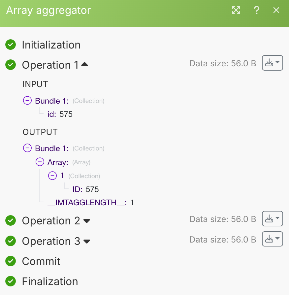Screen dimensions: 289x295
Task: Collapse Operation 1 details
Action: (x=84, y=65)
